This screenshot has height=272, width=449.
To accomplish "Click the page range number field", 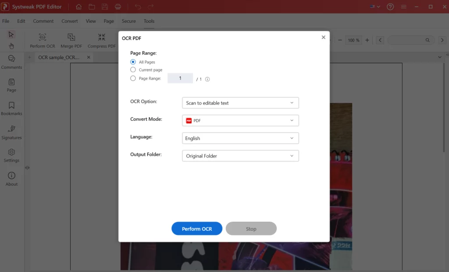I will pos(180,78).
